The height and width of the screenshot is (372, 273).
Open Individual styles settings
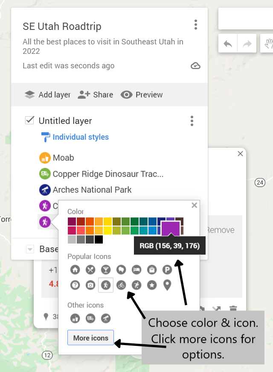click(x=75, y=137)
